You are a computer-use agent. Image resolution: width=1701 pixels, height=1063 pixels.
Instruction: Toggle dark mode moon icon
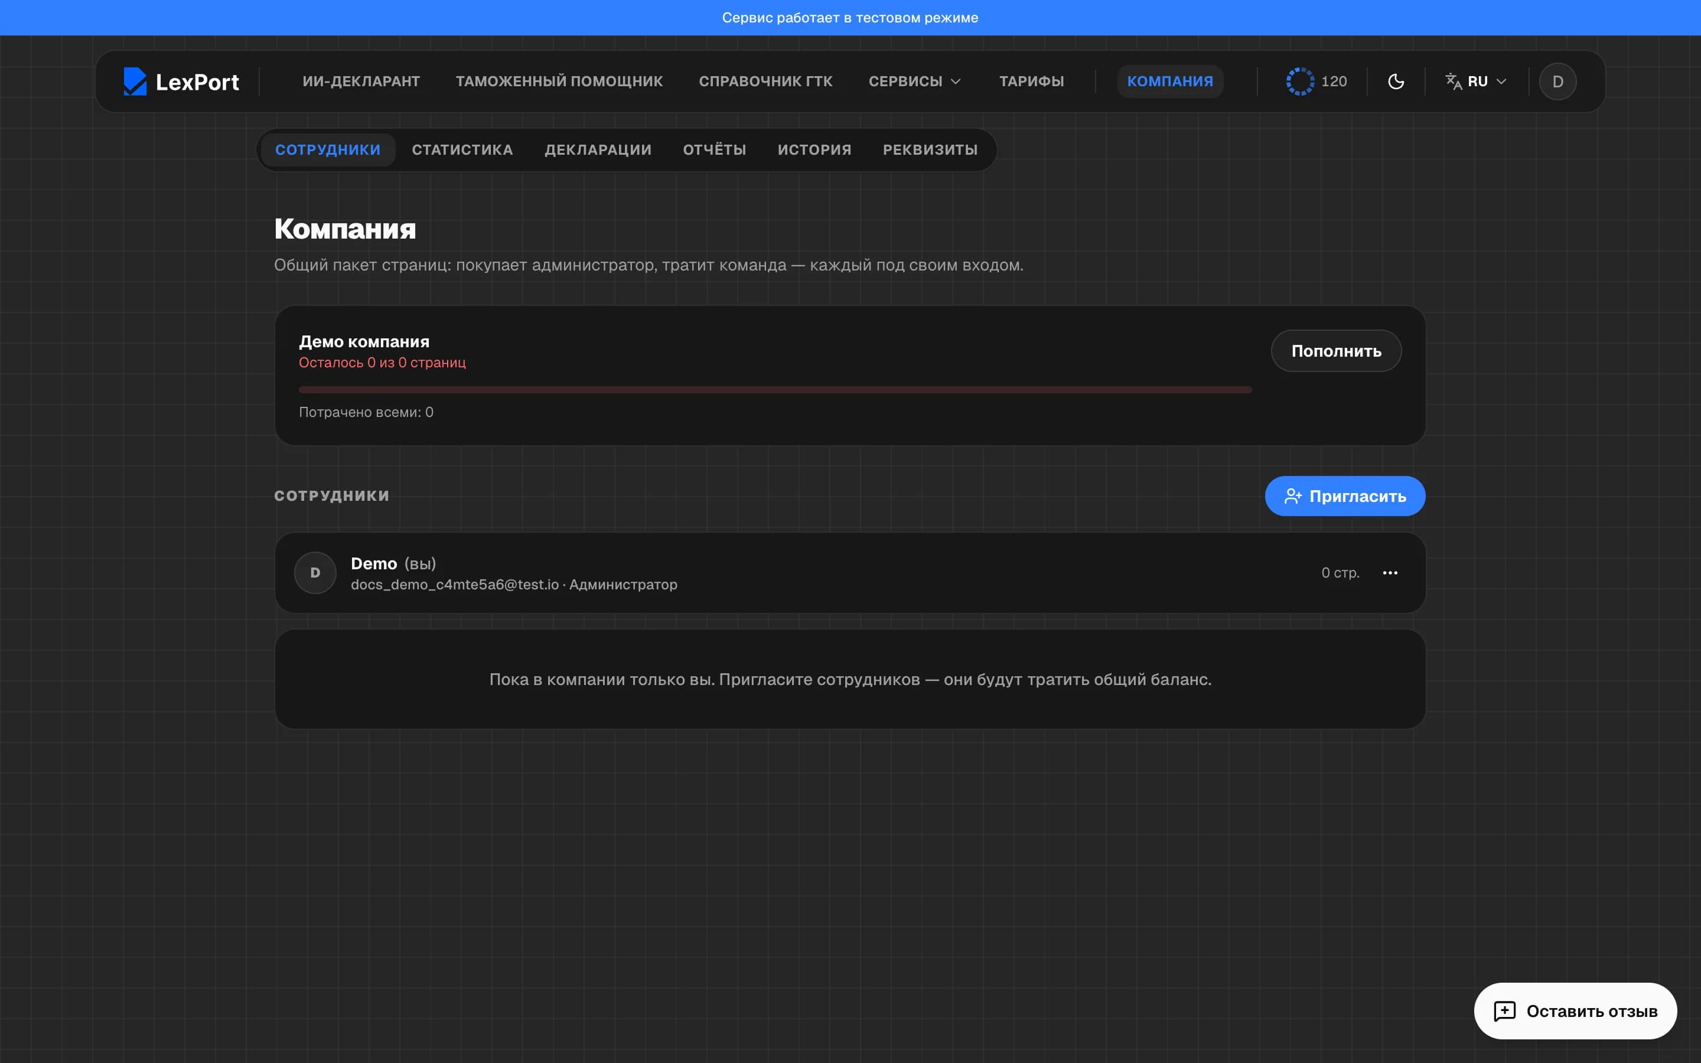point(1396,81)
